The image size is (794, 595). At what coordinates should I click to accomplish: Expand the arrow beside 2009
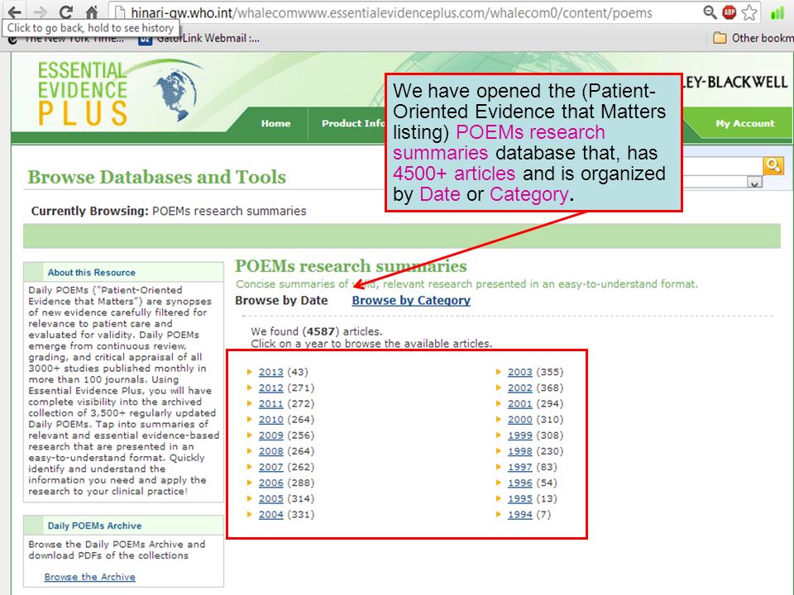click(249, 436)
